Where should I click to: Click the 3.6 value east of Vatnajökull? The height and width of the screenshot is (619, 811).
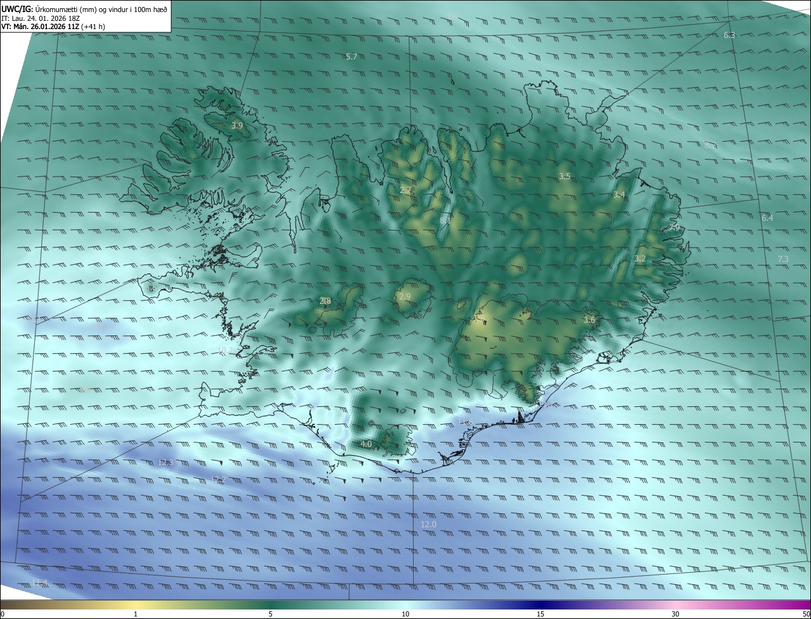[589, 320]
